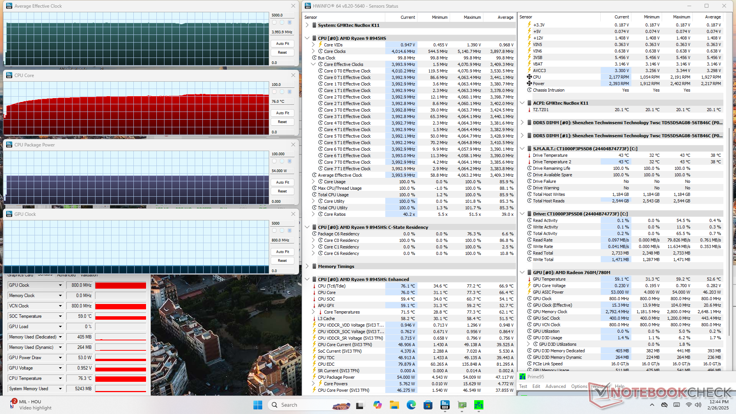Open Copilot from the taskbar
This screenshot has height=414, width=736.
(x=377, y=405)
